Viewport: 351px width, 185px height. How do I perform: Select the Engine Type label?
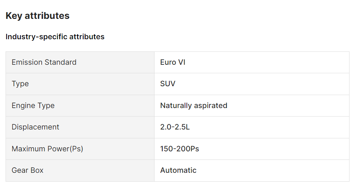click(33, 105)
